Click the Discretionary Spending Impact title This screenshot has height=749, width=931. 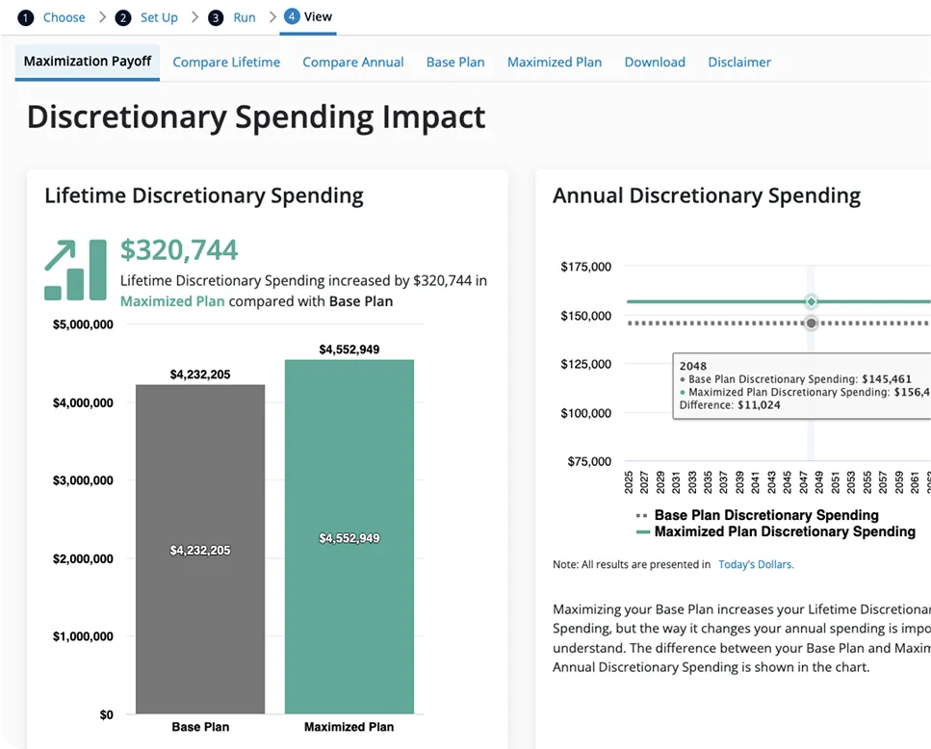pos(256,116)
